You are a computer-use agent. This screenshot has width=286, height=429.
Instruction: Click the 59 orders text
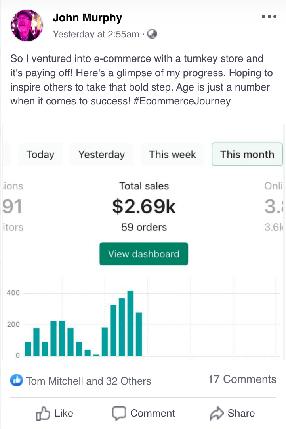(x=144, y=228)
